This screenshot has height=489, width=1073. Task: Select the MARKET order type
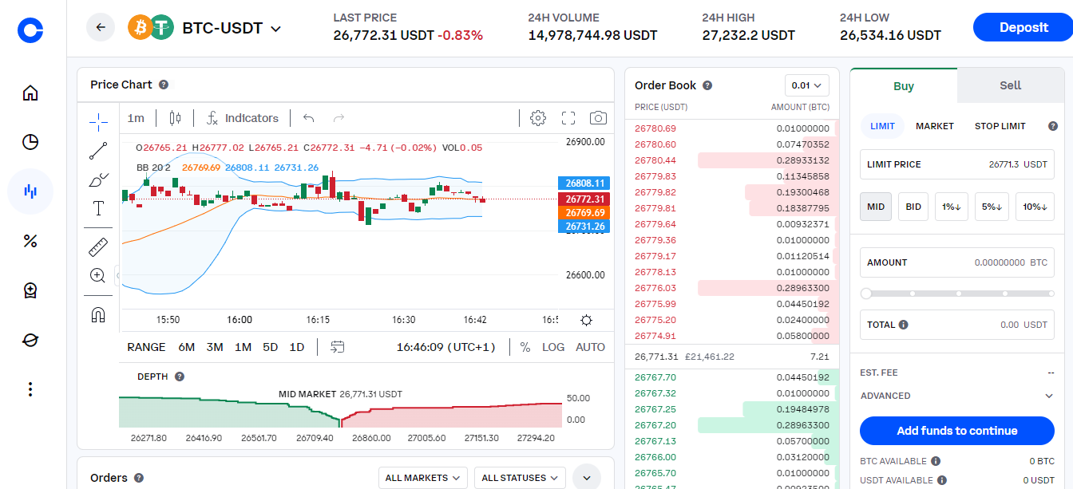pyautogui.click(x=934, y=125)
